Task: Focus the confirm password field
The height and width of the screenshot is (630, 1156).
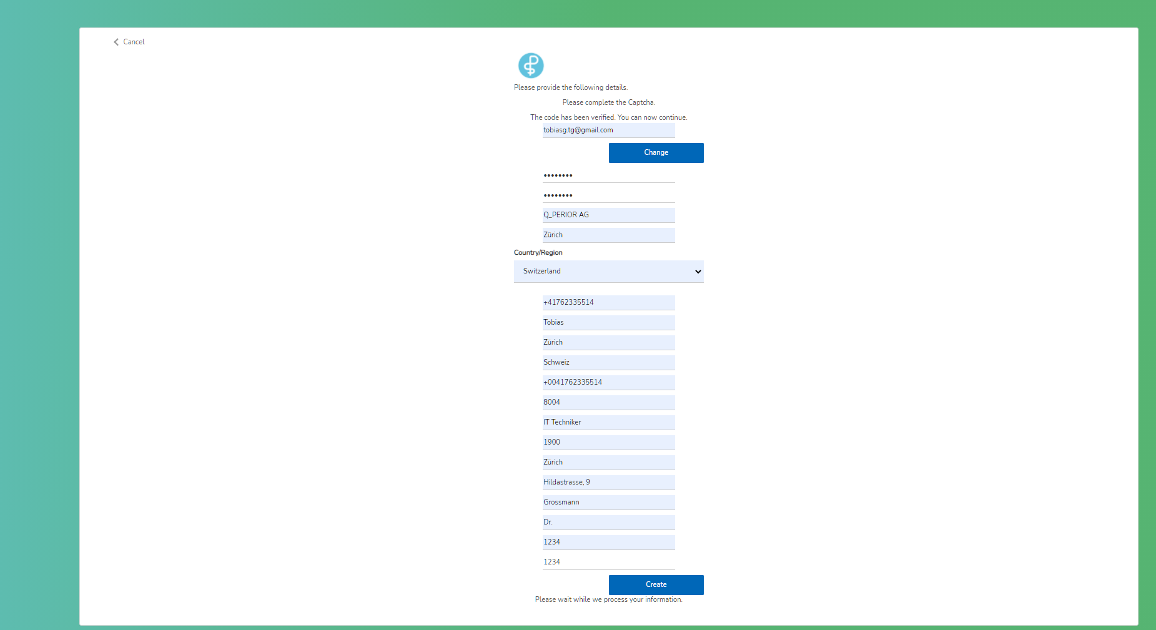Action: coord(608,195)
